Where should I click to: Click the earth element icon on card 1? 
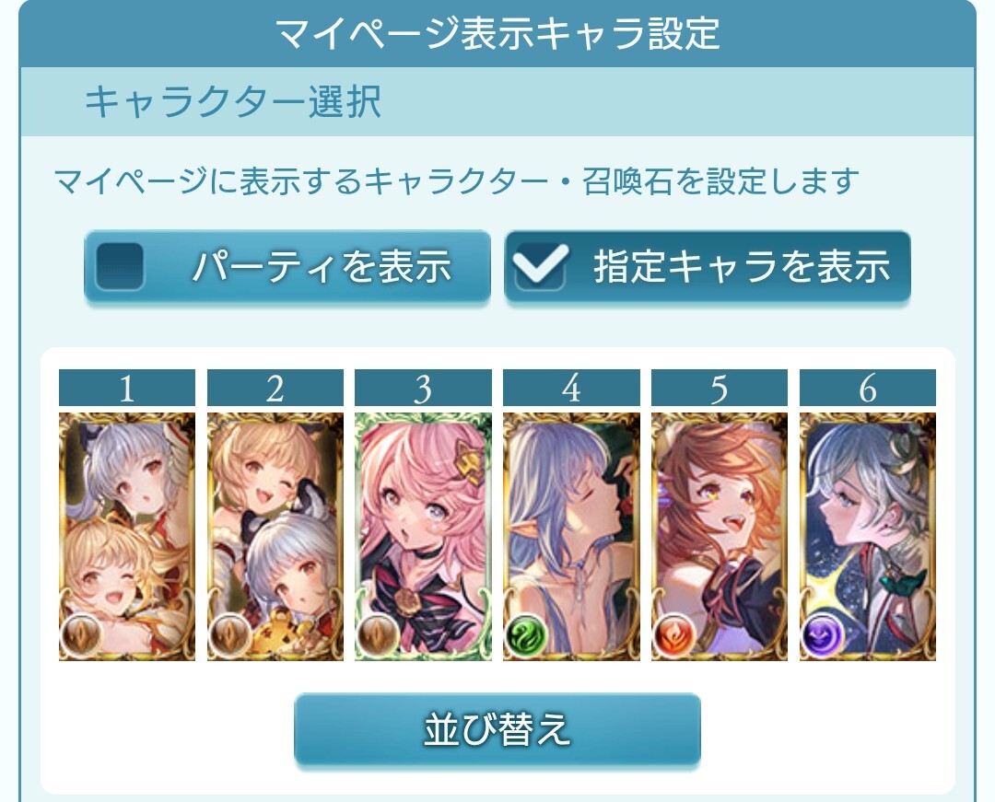tap(81, 633)
